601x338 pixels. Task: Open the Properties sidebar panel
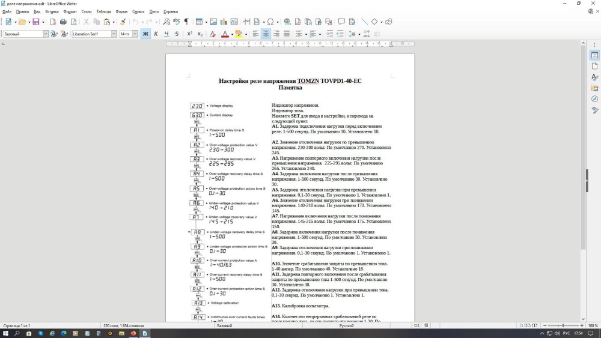594,55
